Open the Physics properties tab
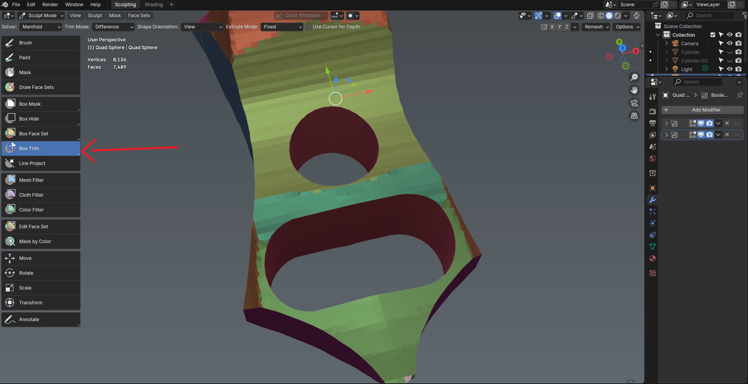748x384 pixels. 652,223
